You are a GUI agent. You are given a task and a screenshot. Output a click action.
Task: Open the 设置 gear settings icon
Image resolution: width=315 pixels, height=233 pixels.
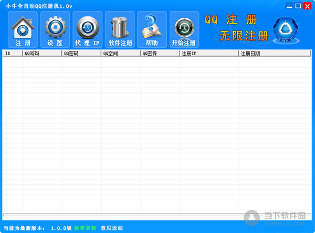(55, 29)
